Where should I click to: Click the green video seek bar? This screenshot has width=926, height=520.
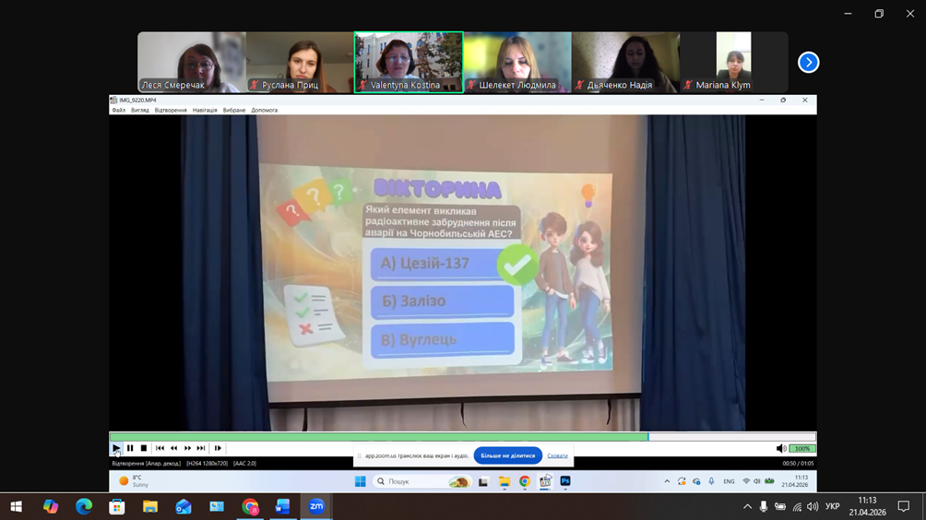[378, 437]
